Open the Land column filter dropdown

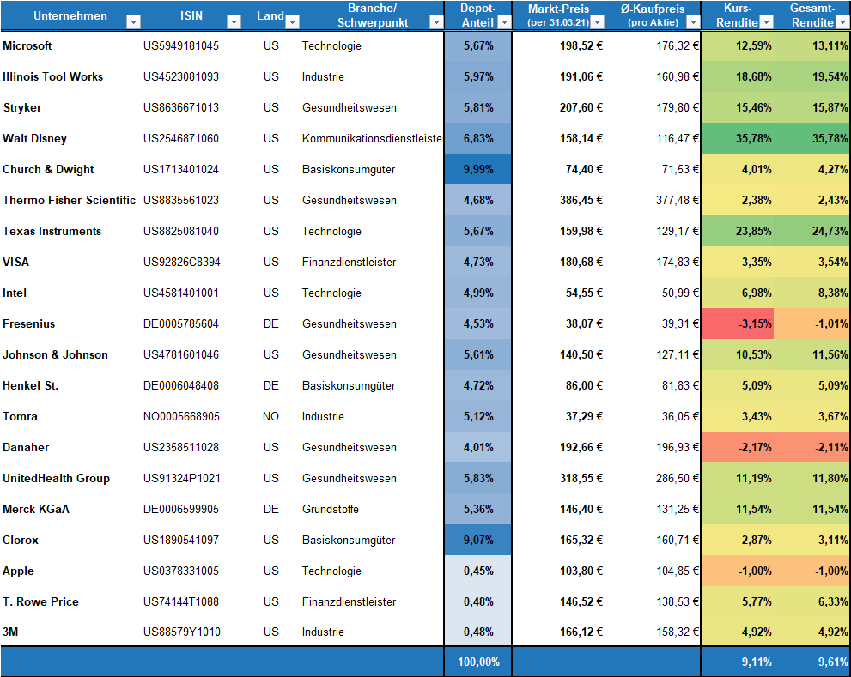[x=293, y=21]
